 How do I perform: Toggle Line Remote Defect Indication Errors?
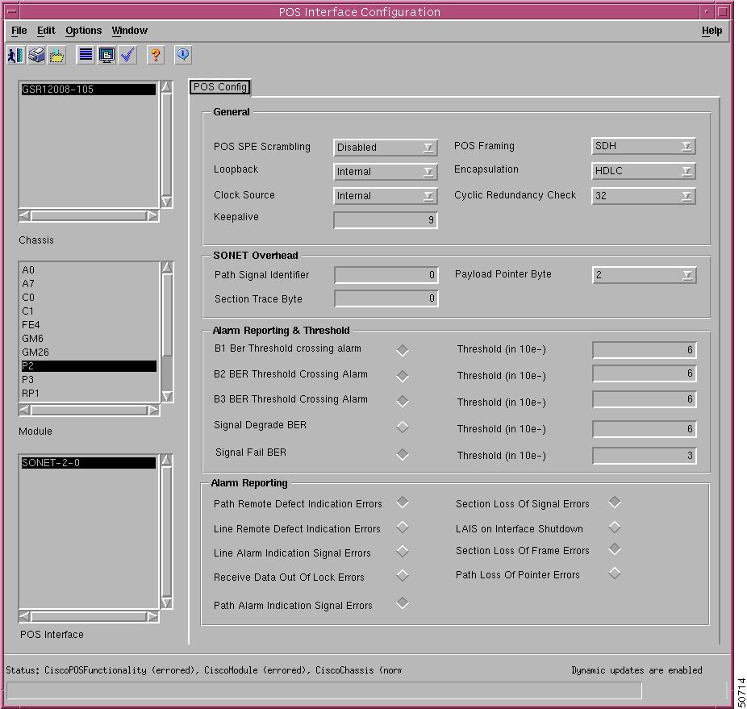tap(403, 527)
